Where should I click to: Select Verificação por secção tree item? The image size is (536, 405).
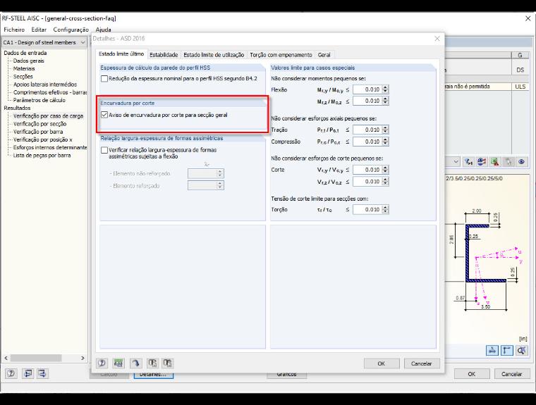click(40, 124)
